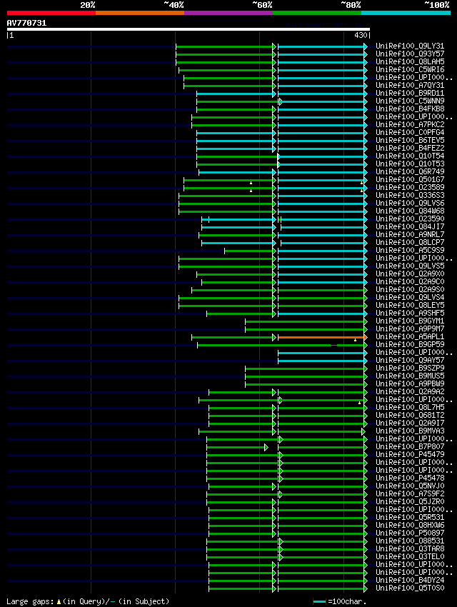This screenshot has height=607, width=457.
Task: Select the white AV770731 query sequence bar
Action: click(x=188, y=29)
